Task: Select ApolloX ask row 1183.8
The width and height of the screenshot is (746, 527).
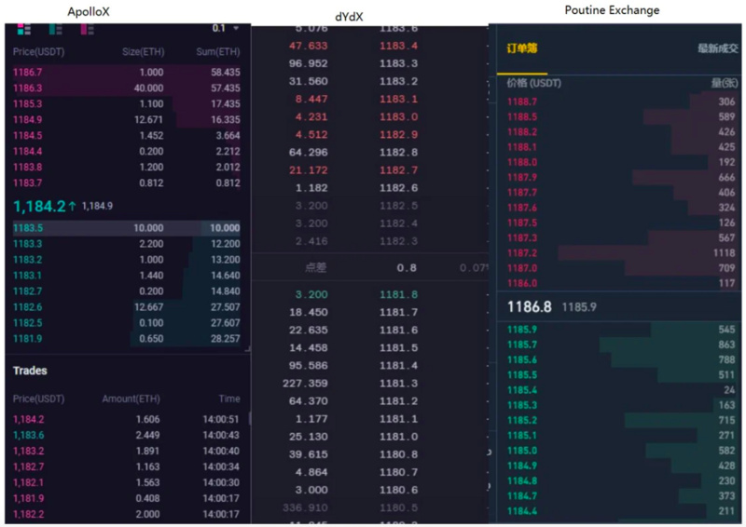Action: [127, 168]
